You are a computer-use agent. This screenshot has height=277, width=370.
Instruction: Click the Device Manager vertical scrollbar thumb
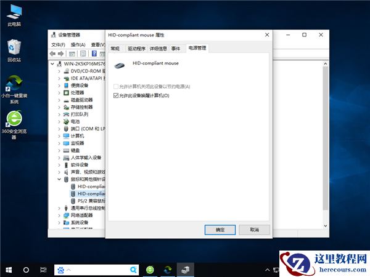[326, 138]
